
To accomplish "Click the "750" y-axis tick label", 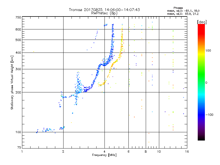I will (x=18, y=17).
